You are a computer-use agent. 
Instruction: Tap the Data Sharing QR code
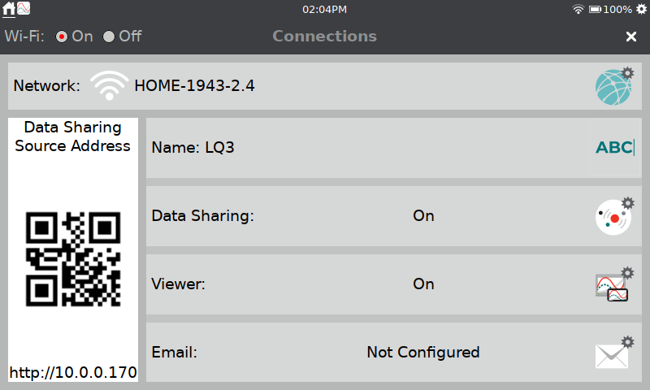(73, 259)
